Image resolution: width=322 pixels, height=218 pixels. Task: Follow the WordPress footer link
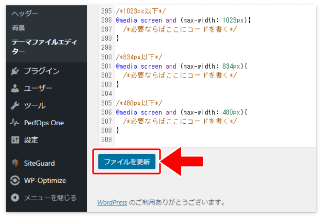coord(112,203)
